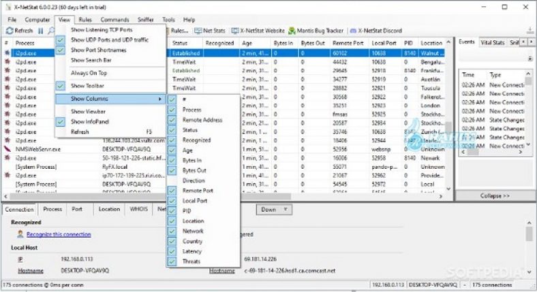The height and width of the screenshot is (292, 537).
Task: Toggle Show UDP Ports and UDP traffic
Action: point(110,39)
